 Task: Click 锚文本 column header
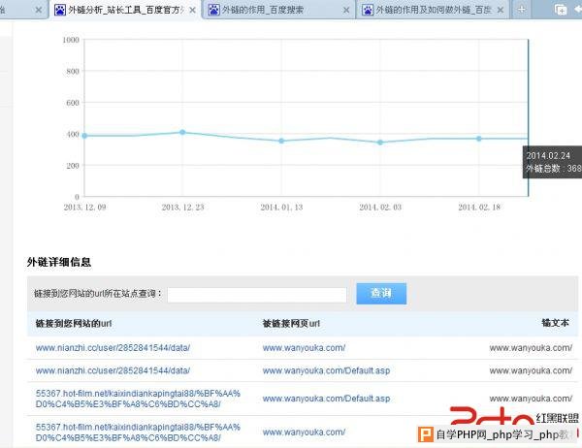coord(555,323)
